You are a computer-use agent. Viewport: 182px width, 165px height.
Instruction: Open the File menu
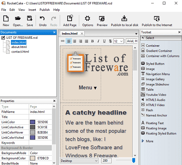(4, 10)
